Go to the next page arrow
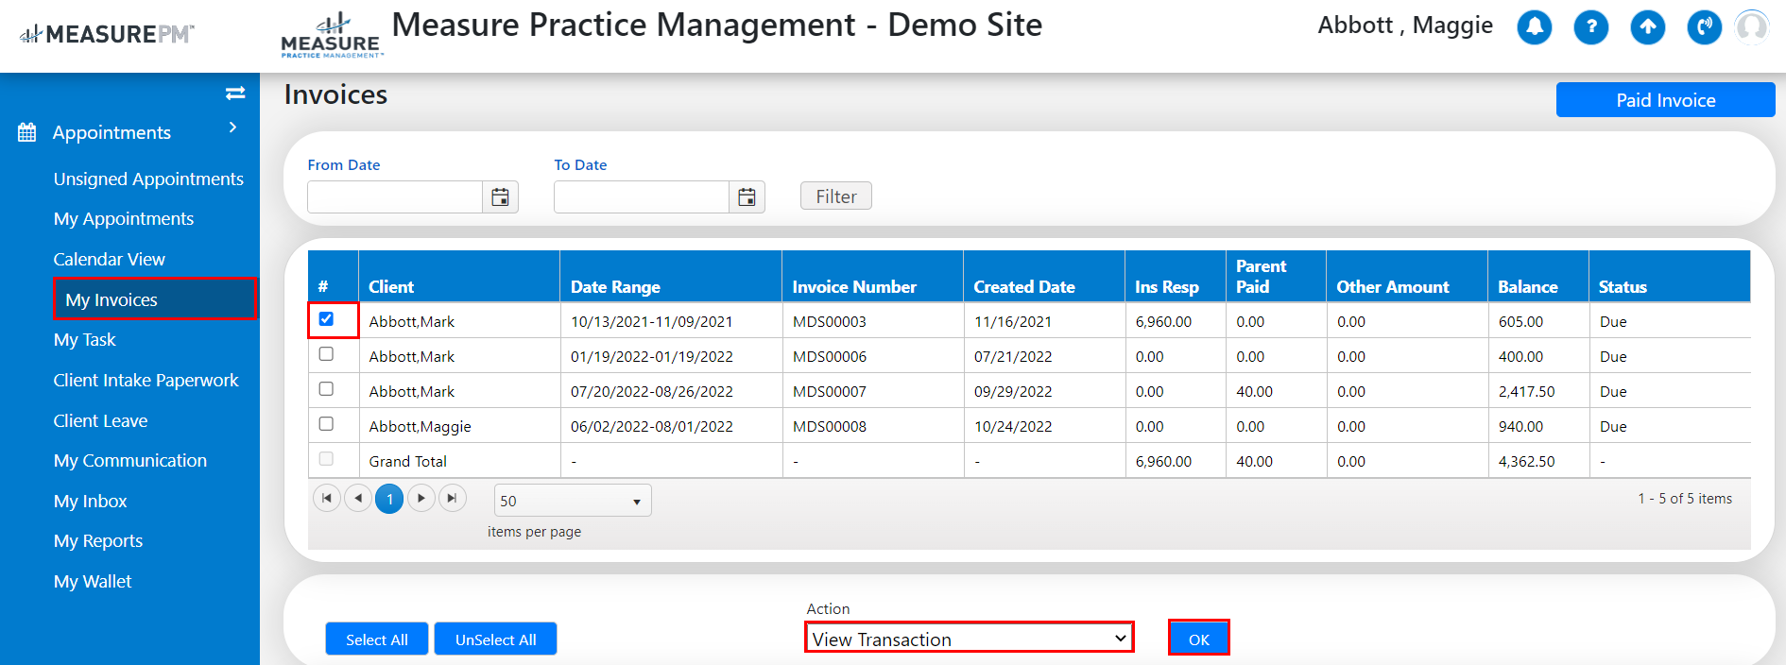Viewport: 1786px width, 665px height. pyautogui.click(x=421, y=498)
